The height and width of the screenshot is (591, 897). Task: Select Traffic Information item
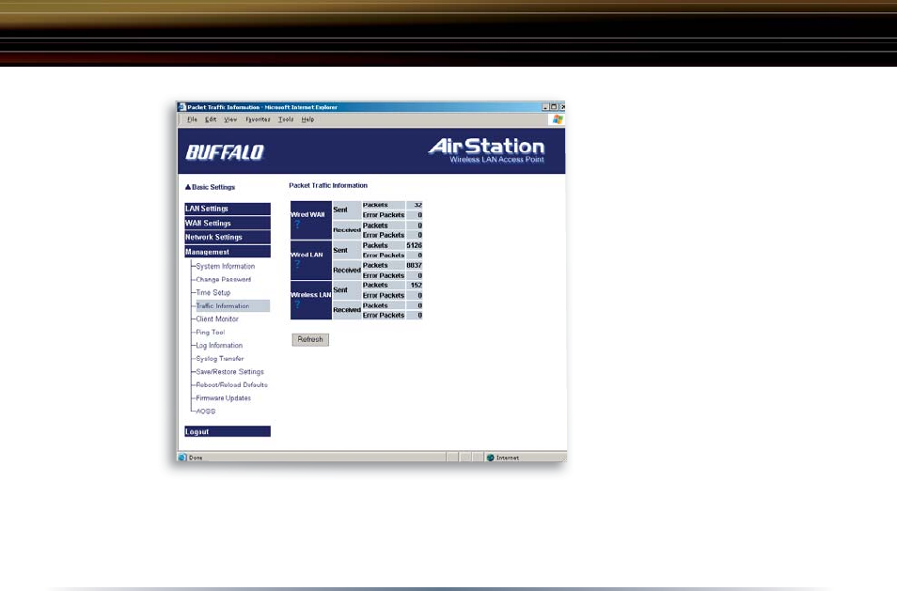point(232,305)
